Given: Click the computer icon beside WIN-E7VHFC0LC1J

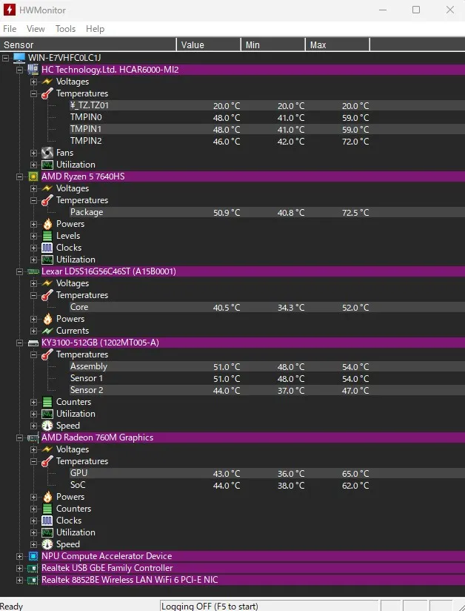Looking at the screenshot, I should tap(19, 58).
